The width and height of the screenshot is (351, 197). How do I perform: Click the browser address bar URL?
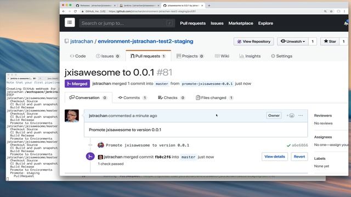click(x=152, y=11)
